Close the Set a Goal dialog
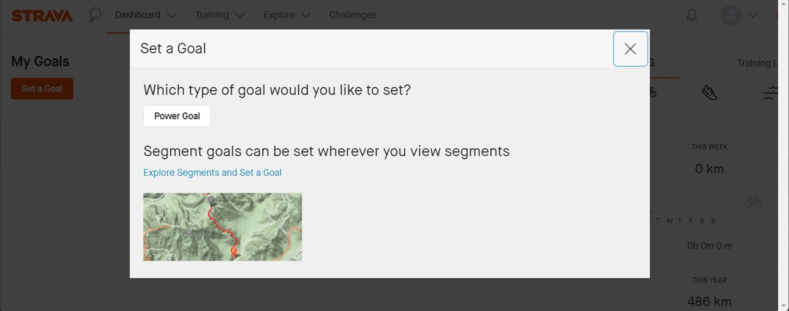This screenshot has height=311, width=789. [x=630, y=49]
